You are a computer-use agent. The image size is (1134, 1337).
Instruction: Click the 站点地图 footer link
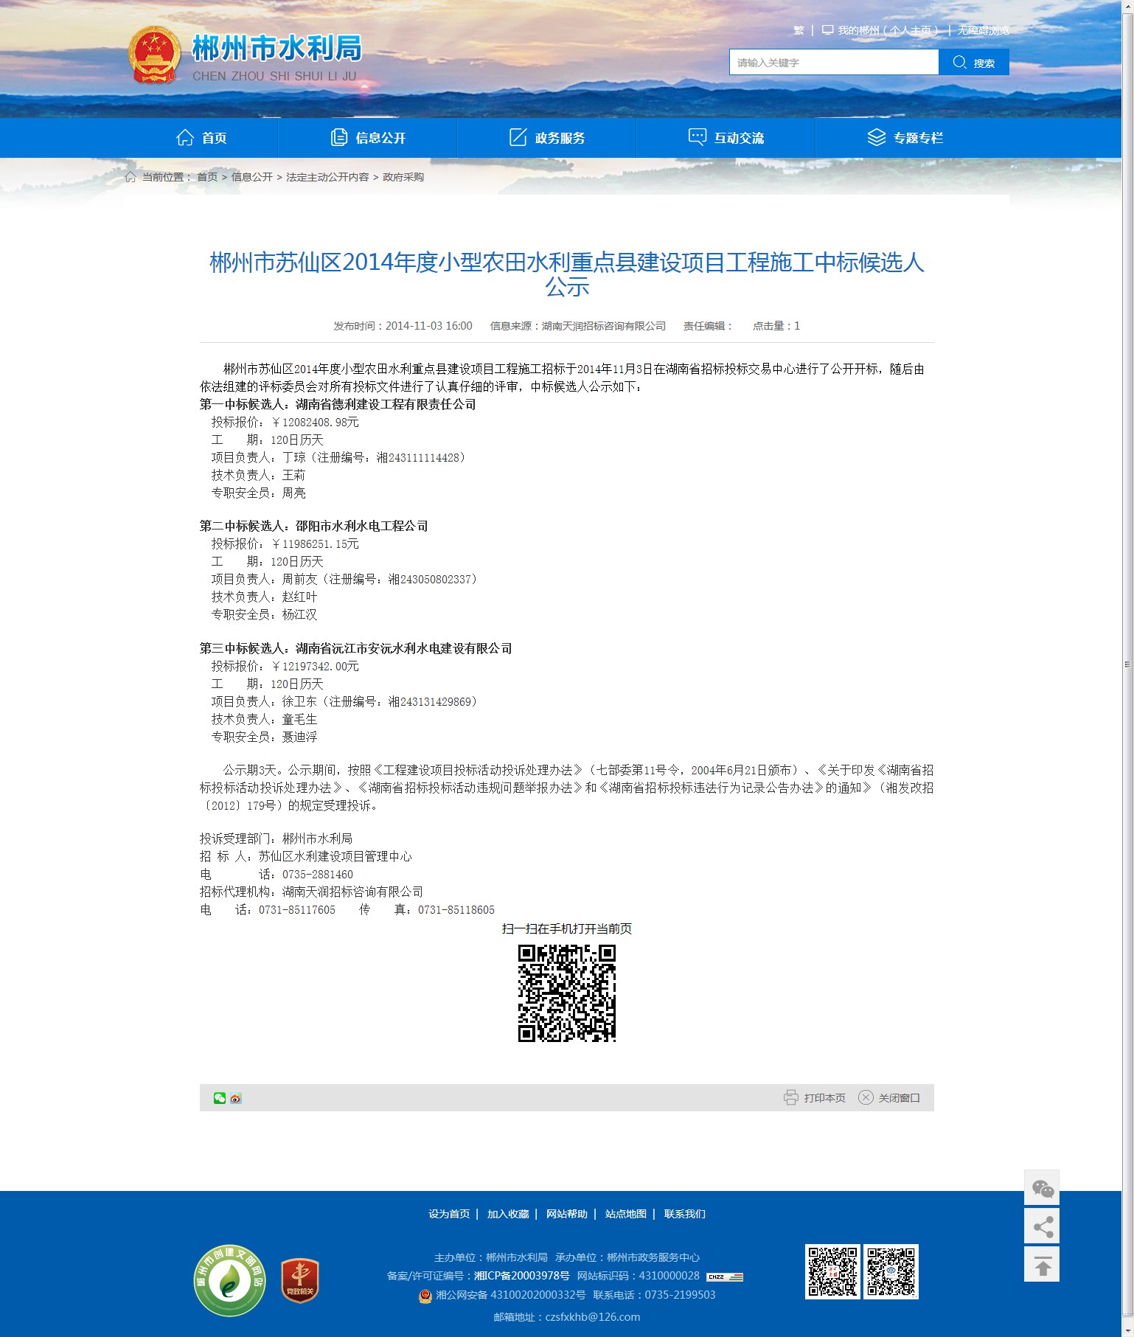pyautogui.click(x=625, y=1214)
